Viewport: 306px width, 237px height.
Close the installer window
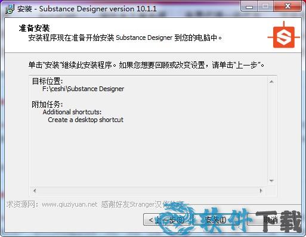pyautogui.click(x=288, y=7)
